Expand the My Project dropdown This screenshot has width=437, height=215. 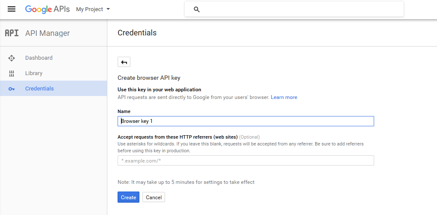click(x=93, y=9)
